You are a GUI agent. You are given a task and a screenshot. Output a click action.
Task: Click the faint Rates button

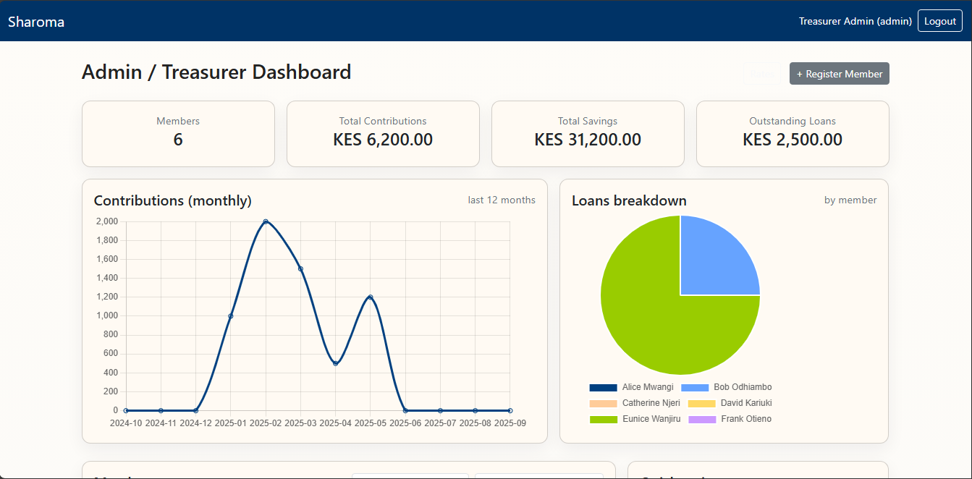tap(761, 74)
